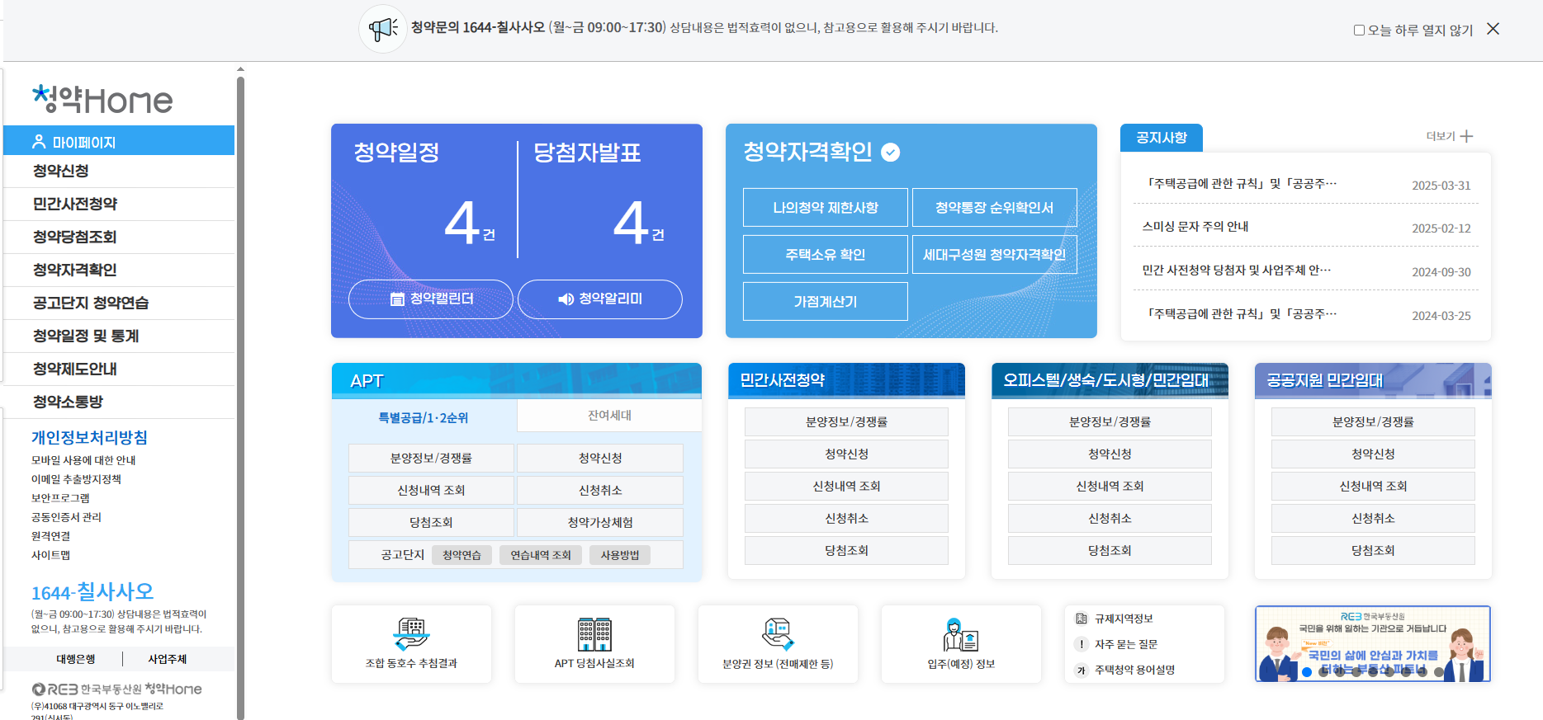Open 청약자격확인 sidebar menu
The width and height of the screenshot is (1543, 720).
(119, 271)
